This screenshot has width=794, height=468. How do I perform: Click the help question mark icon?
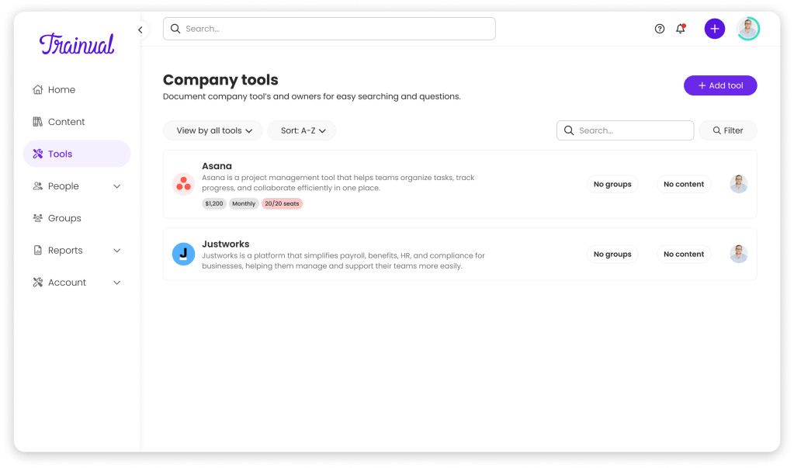click(x=660, y=29)
